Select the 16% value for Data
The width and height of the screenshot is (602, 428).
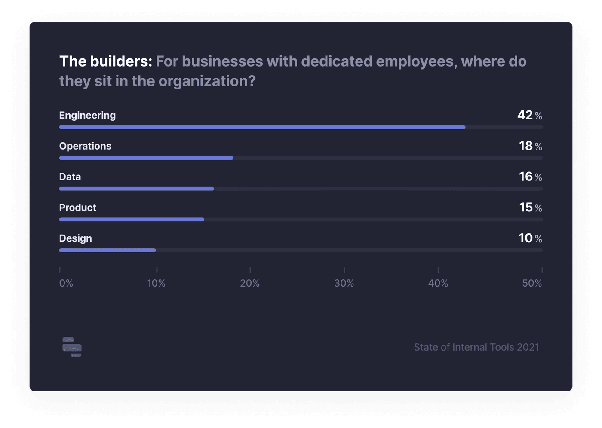(x=530, y=177)
